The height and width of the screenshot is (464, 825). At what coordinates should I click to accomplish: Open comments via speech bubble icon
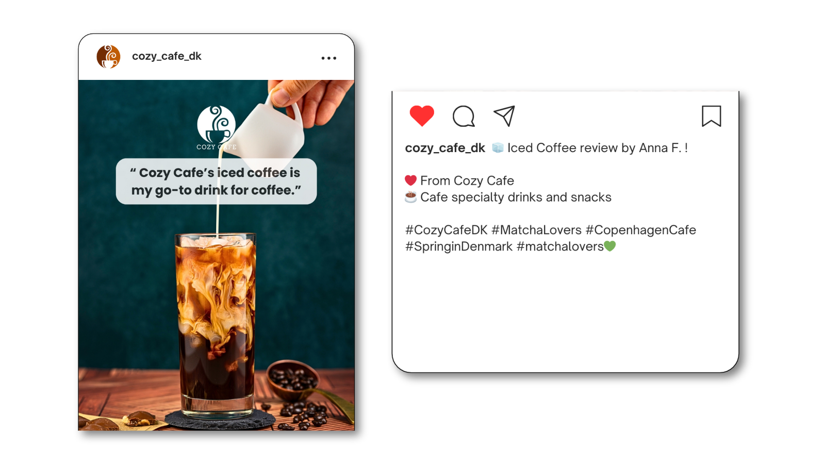pos(464,116)
